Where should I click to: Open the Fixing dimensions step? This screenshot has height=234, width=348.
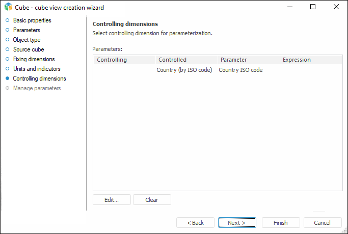coord(34,59)
